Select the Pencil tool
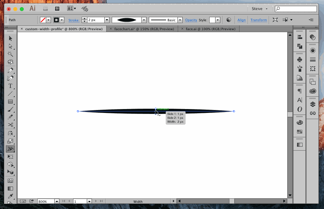 pyautogui.click(x=10, y=117)
